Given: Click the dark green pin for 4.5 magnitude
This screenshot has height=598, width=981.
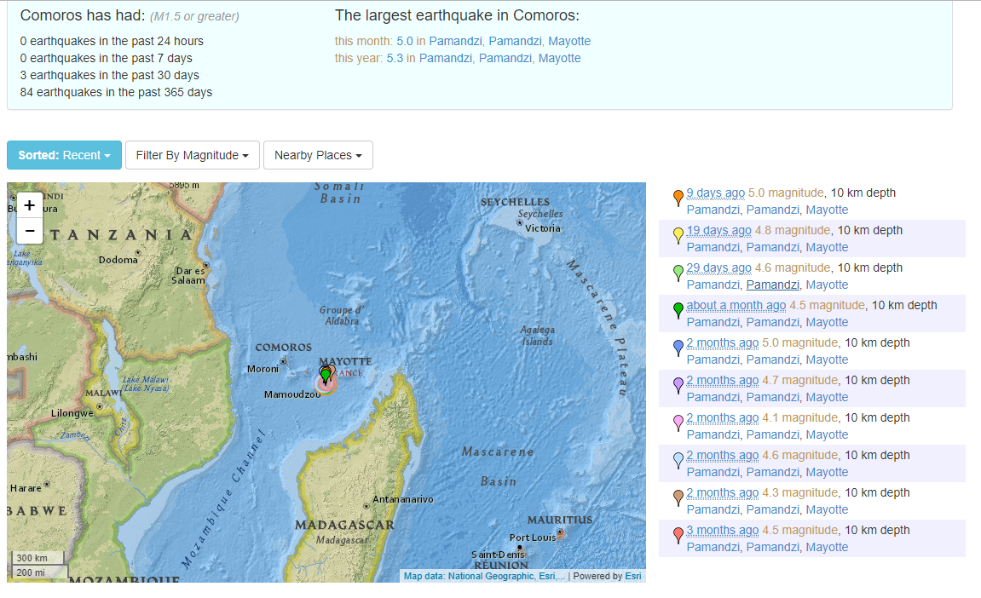Looking at the screenshot, I should coord(678,309).
